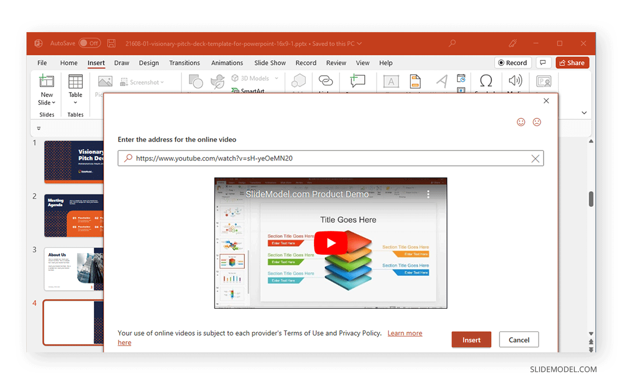Click the three-dot menu on video preview
The height and width of the screenshot is (385, 622).
pyautogui.click(x=428, y=194)
